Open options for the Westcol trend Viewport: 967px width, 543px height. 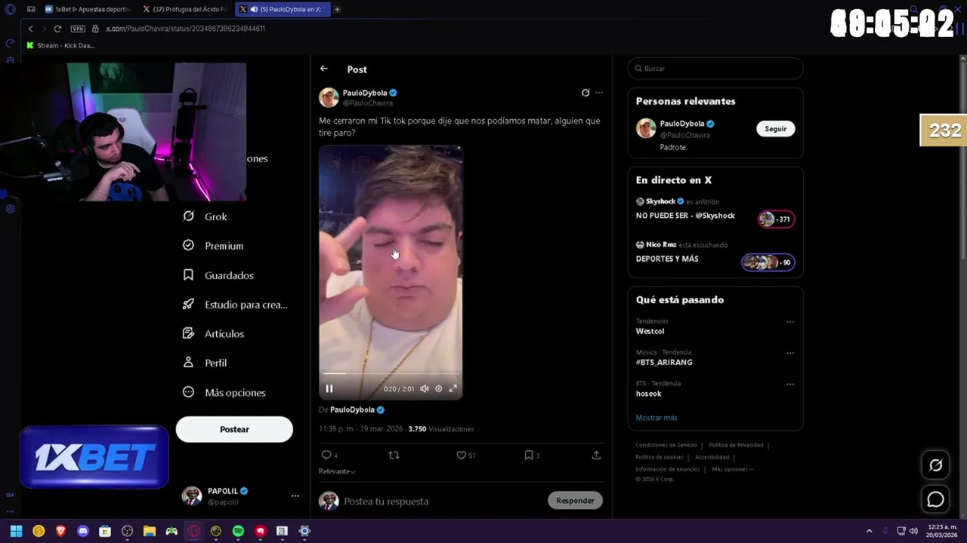[790, 322]
